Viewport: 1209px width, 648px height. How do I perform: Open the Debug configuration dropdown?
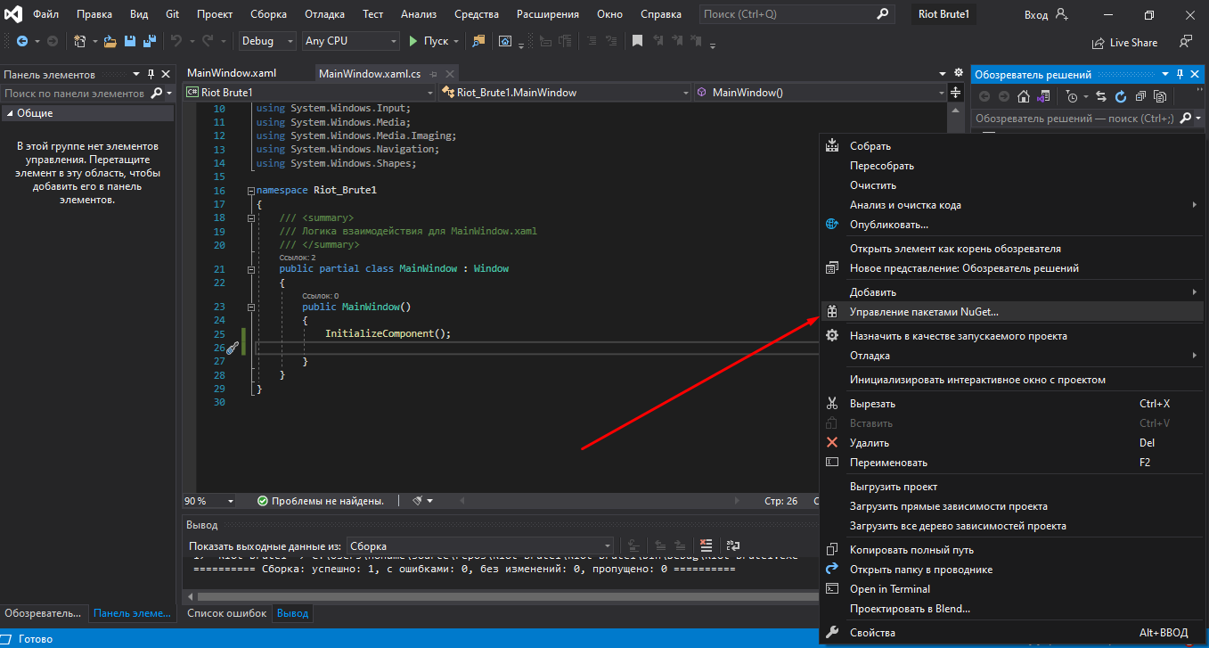click(266, 41)
